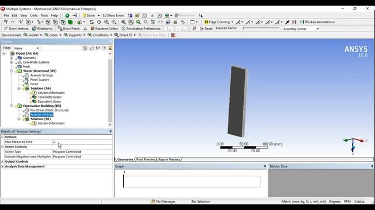Switch to the Report Preview tab
Viewport: 375px width, 210px height.
(x=169, y=159)
